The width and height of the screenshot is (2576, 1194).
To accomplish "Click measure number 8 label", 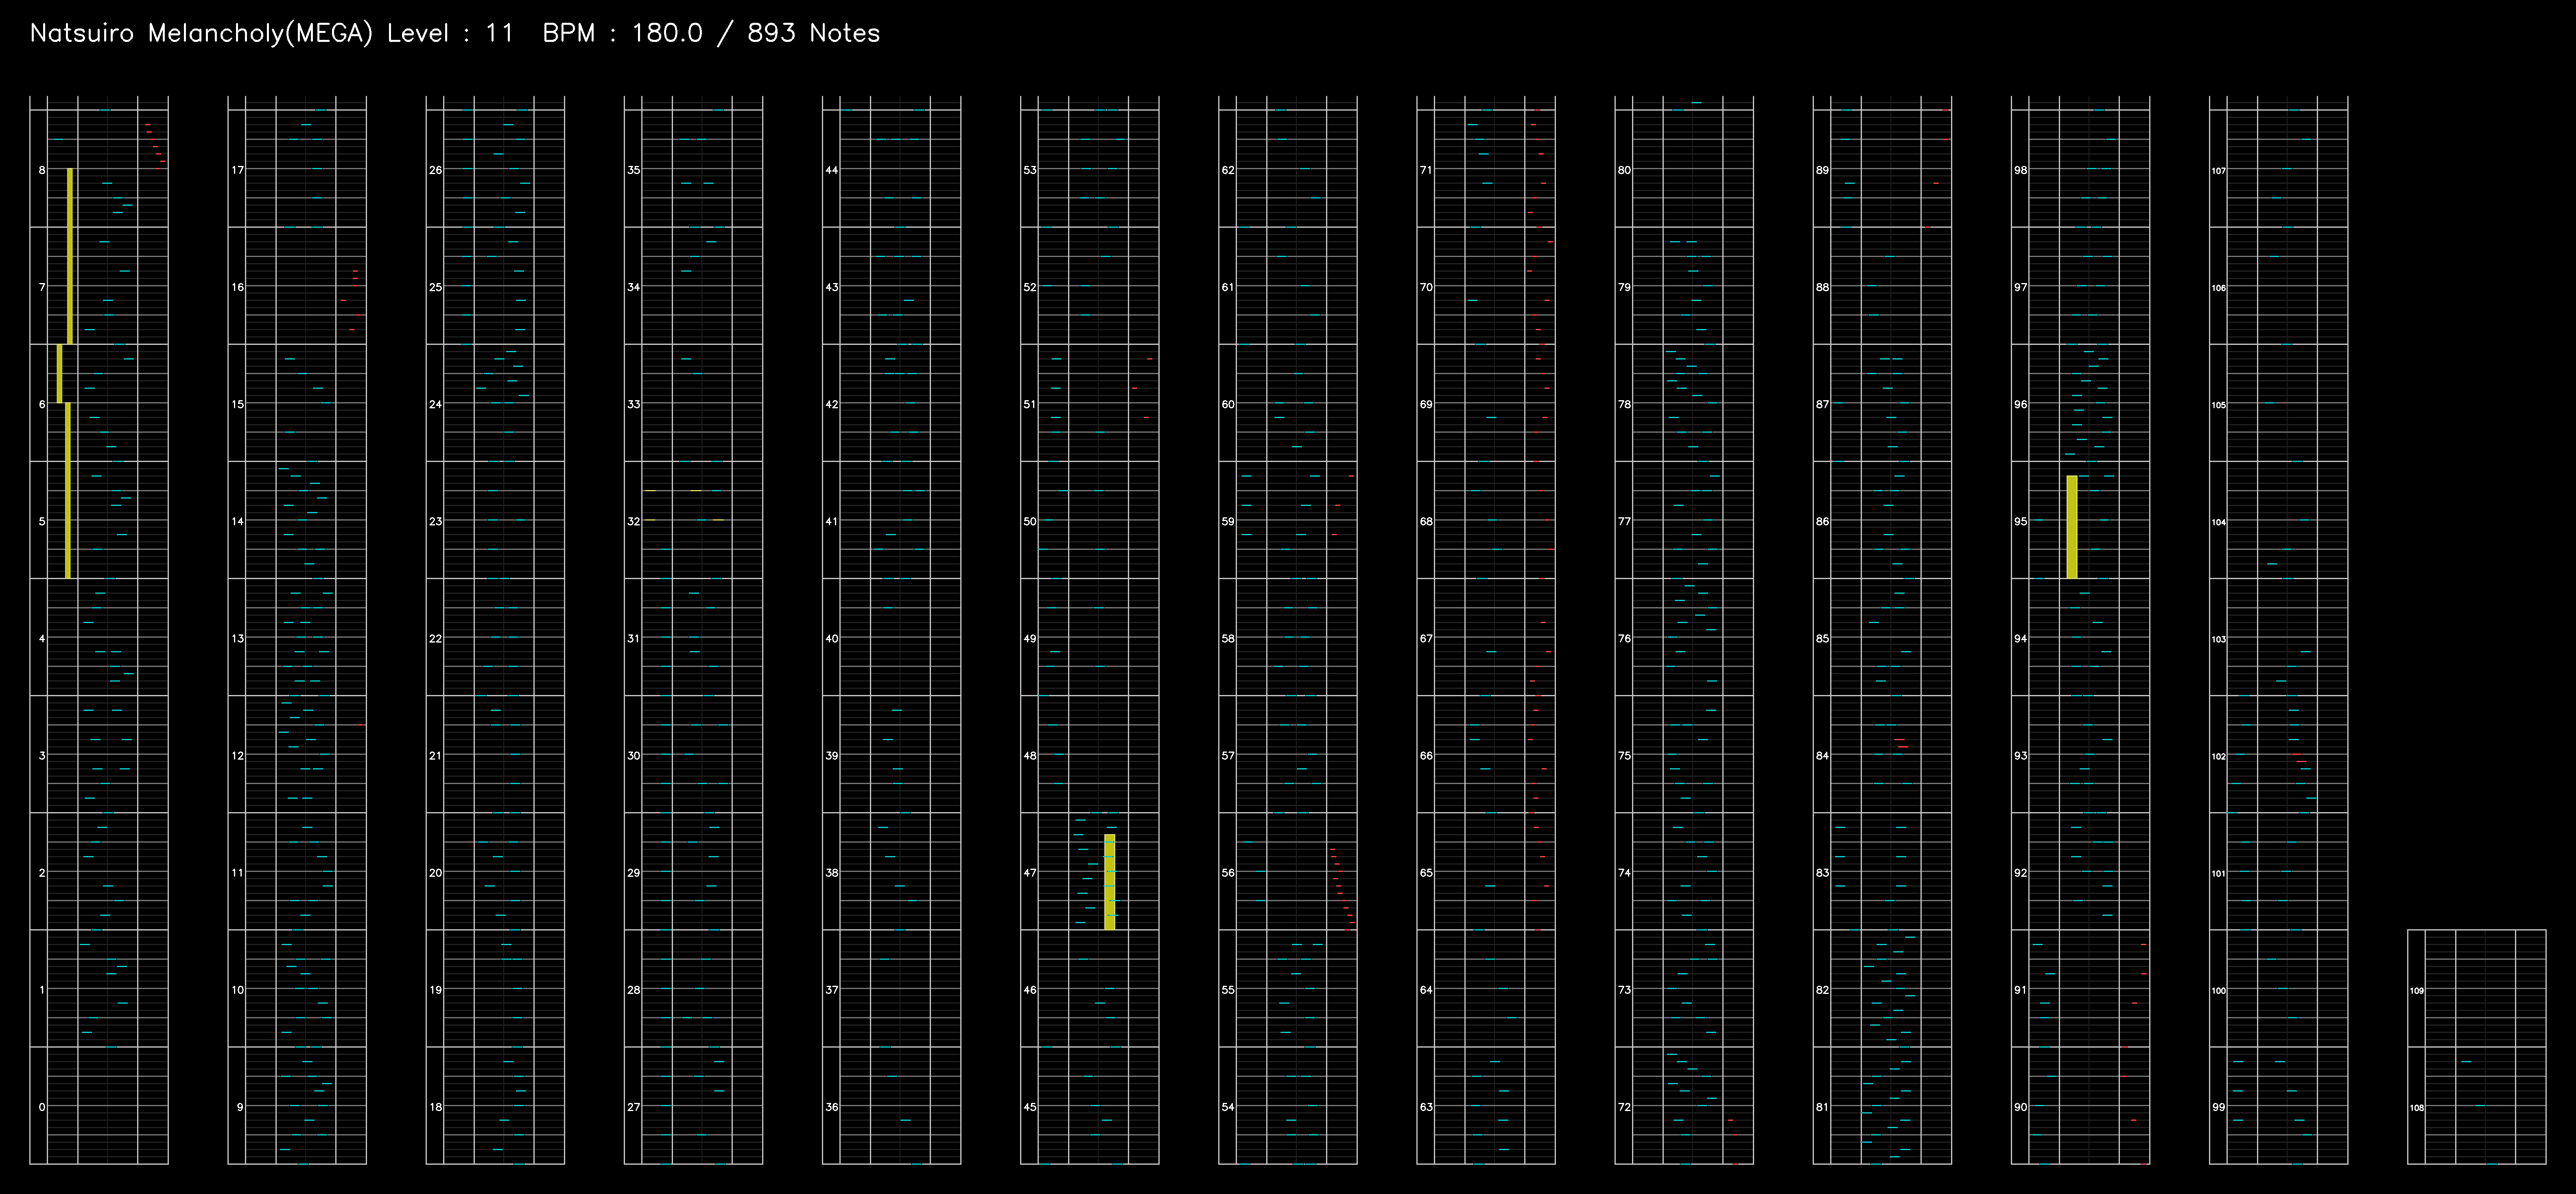I will point(42,170).
